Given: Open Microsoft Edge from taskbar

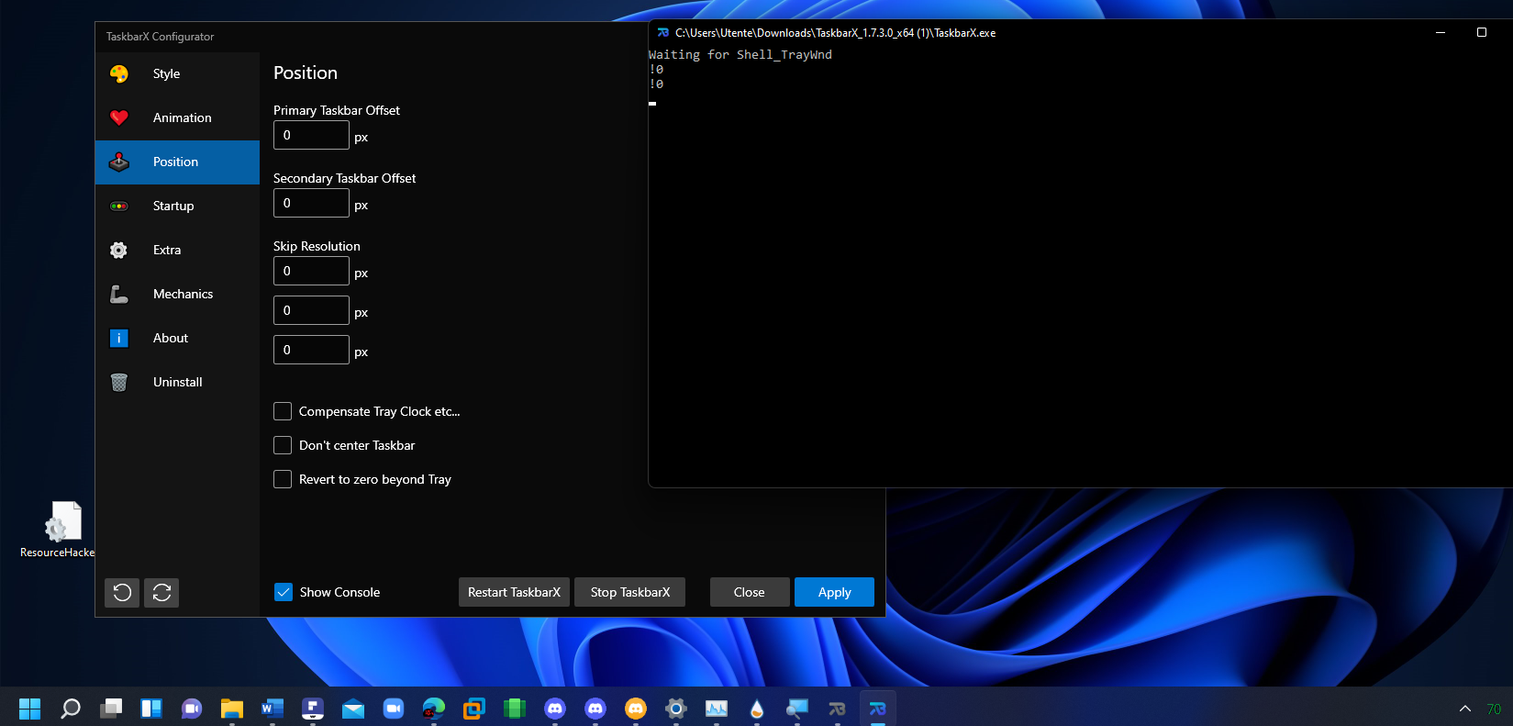Looking at the screenshot, I should point(434,709).
